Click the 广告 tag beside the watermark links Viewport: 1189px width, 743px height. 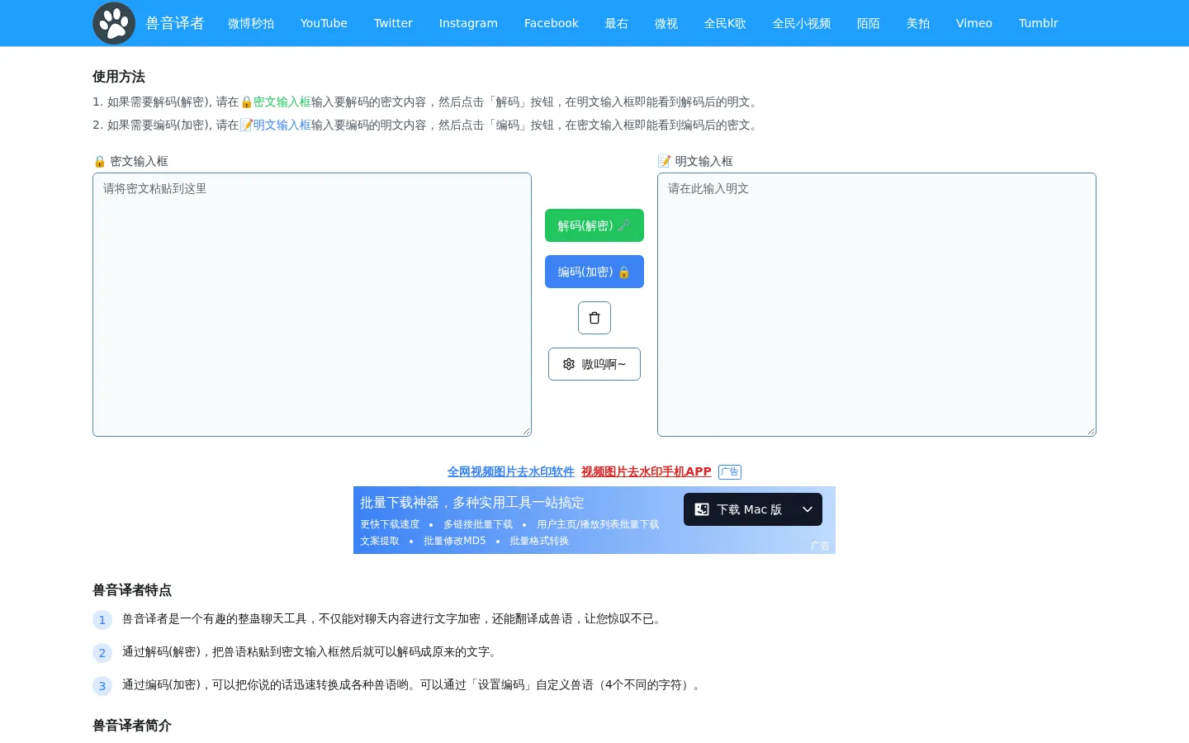click(730, 472)
